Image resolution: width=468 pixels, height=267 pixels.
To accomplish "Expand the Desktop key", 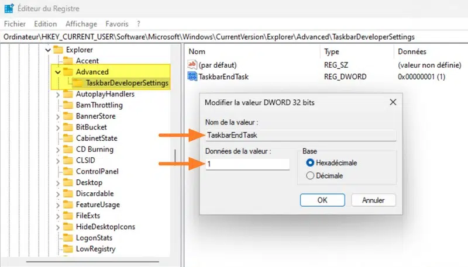I will click(x=57, y=183).
